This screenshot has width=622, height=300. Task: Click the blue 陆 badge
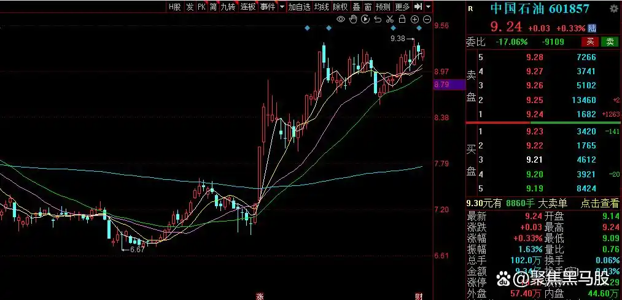tap(592, 28)
